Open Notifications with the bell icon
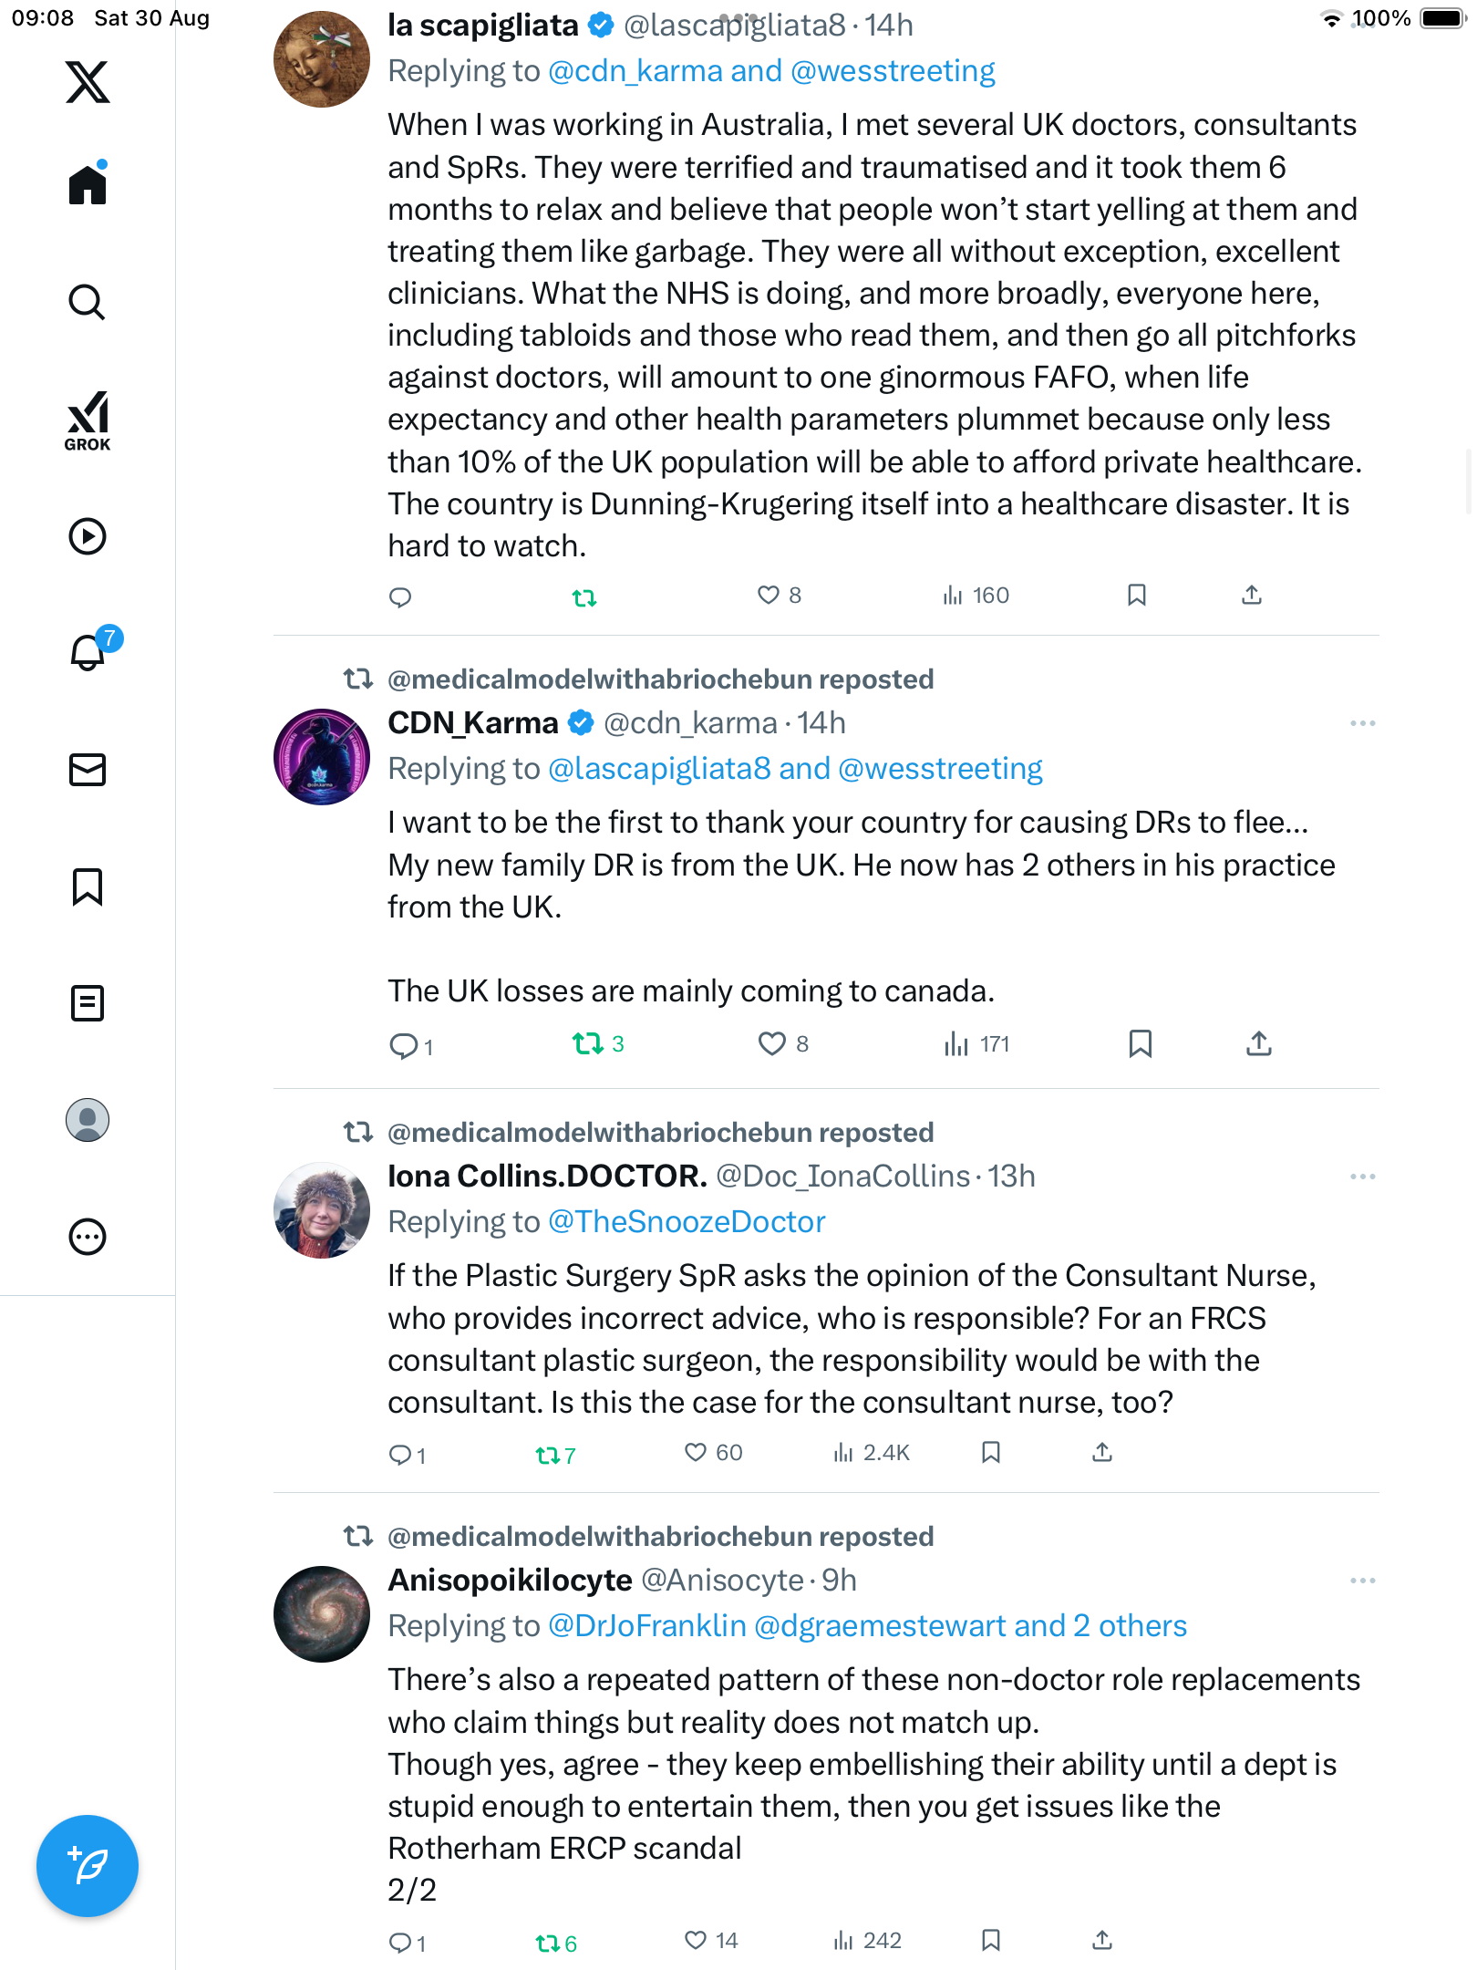1477x1970 pixels. pyautogui.click(x=88, y=652)
